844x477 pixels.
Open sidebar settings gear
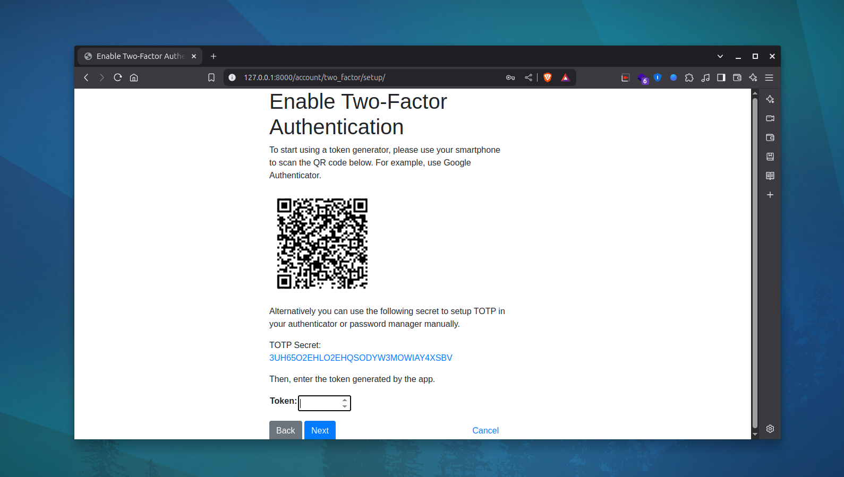pyautogui.click(x=770, y=429)
